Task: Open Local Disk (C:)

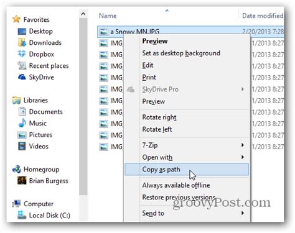Action: tap(50, 216)
